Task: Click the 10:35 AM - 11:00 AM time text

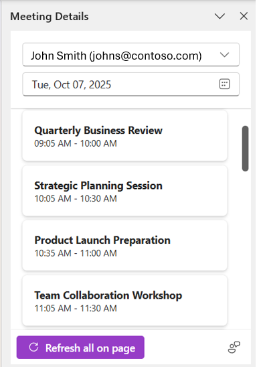Action: [x=76, y=253]
